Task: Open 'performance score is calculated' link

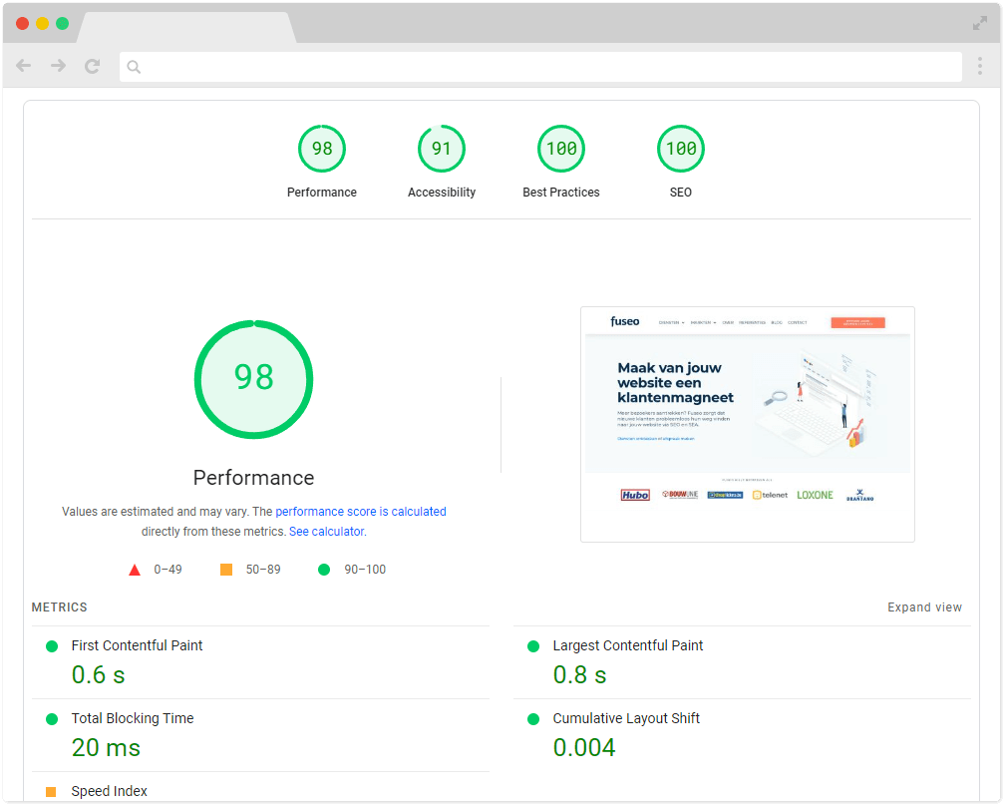Action: 361,512
